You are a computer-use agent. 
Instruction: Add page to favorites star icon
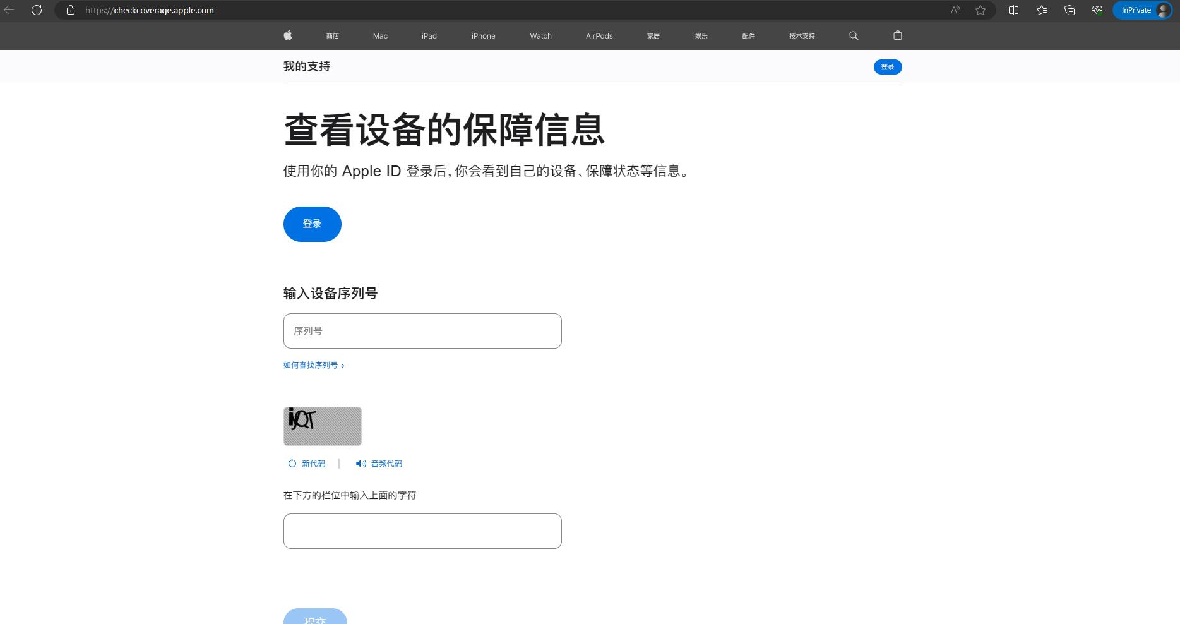pyautogui.click(x=980, y=10)
